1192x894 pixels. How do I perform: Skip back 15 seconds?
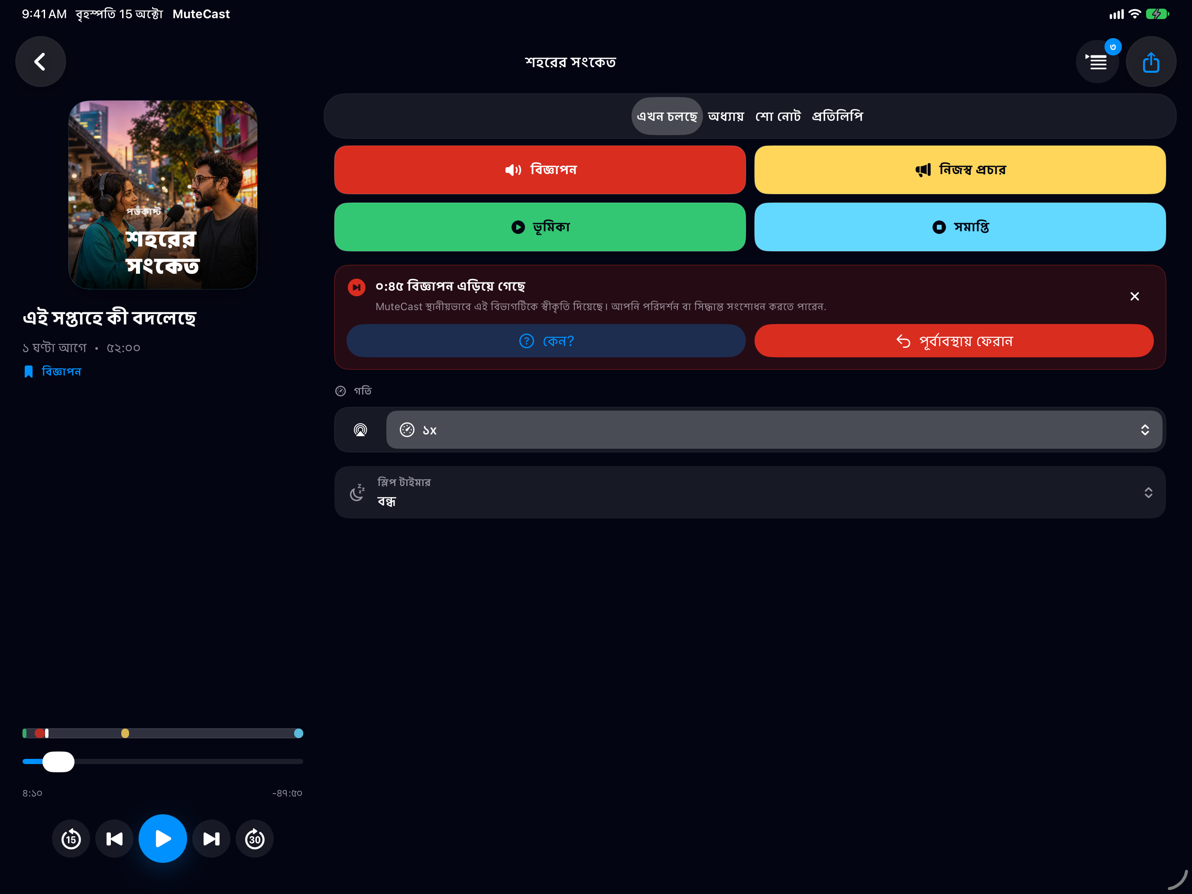coord(71,839)
